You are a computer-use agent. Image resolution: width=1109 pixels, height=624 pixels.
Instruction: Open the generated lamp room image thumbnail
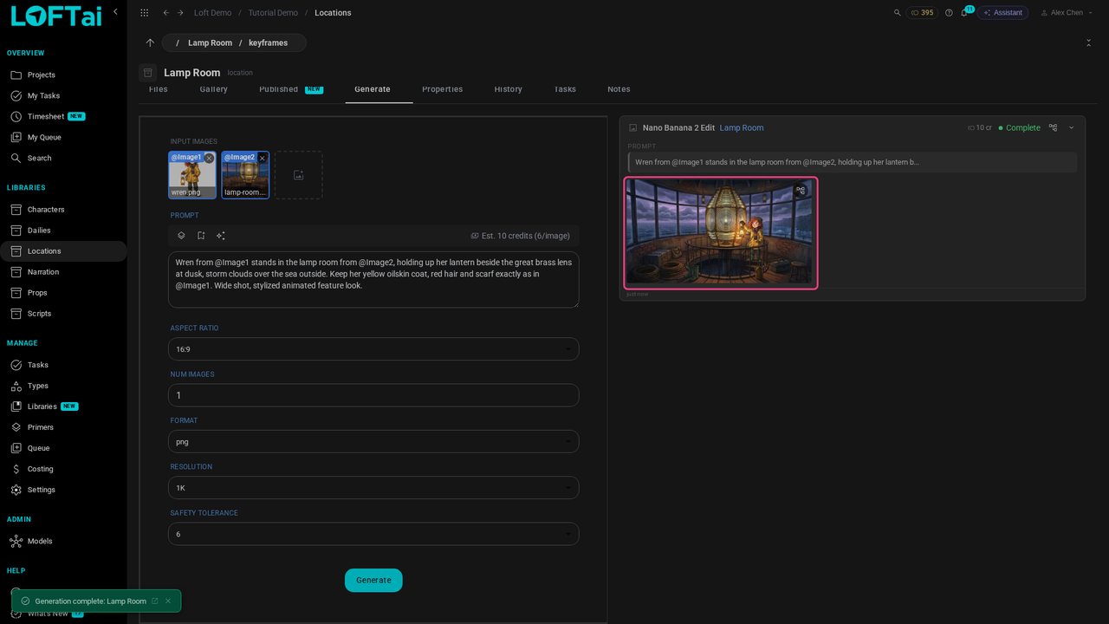click(x=721, y=232)
